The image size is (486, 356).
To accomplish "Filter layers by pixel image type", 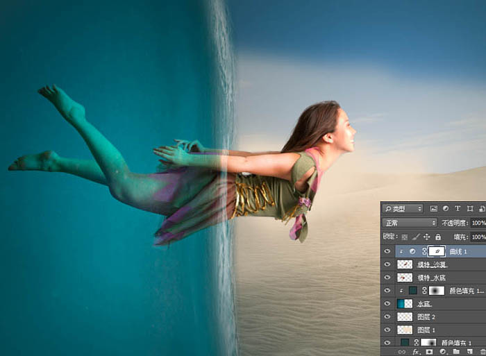I will pos(434,208).
